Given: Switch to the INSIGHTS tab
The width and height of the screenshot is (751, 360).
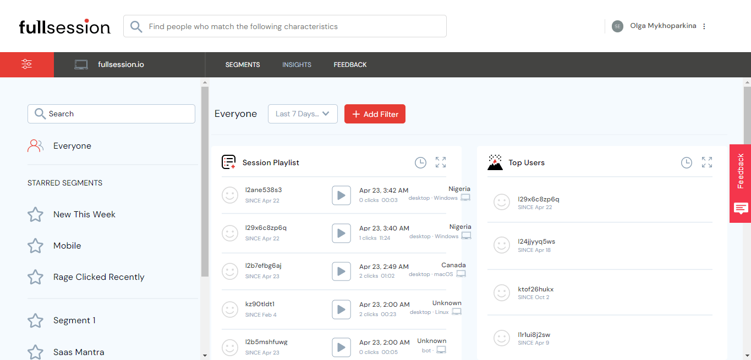Looking at the screenshot, I should (x=297, y=65).
